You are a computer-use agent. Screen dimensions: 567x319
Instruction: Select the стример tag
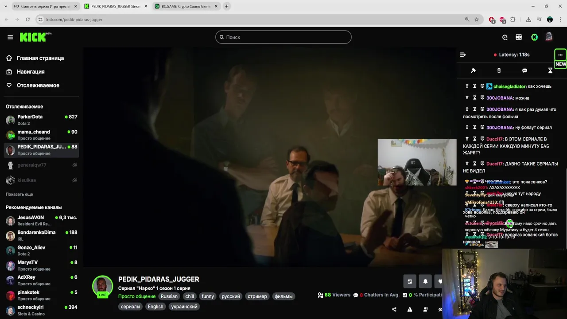click(x=257, y=296)
